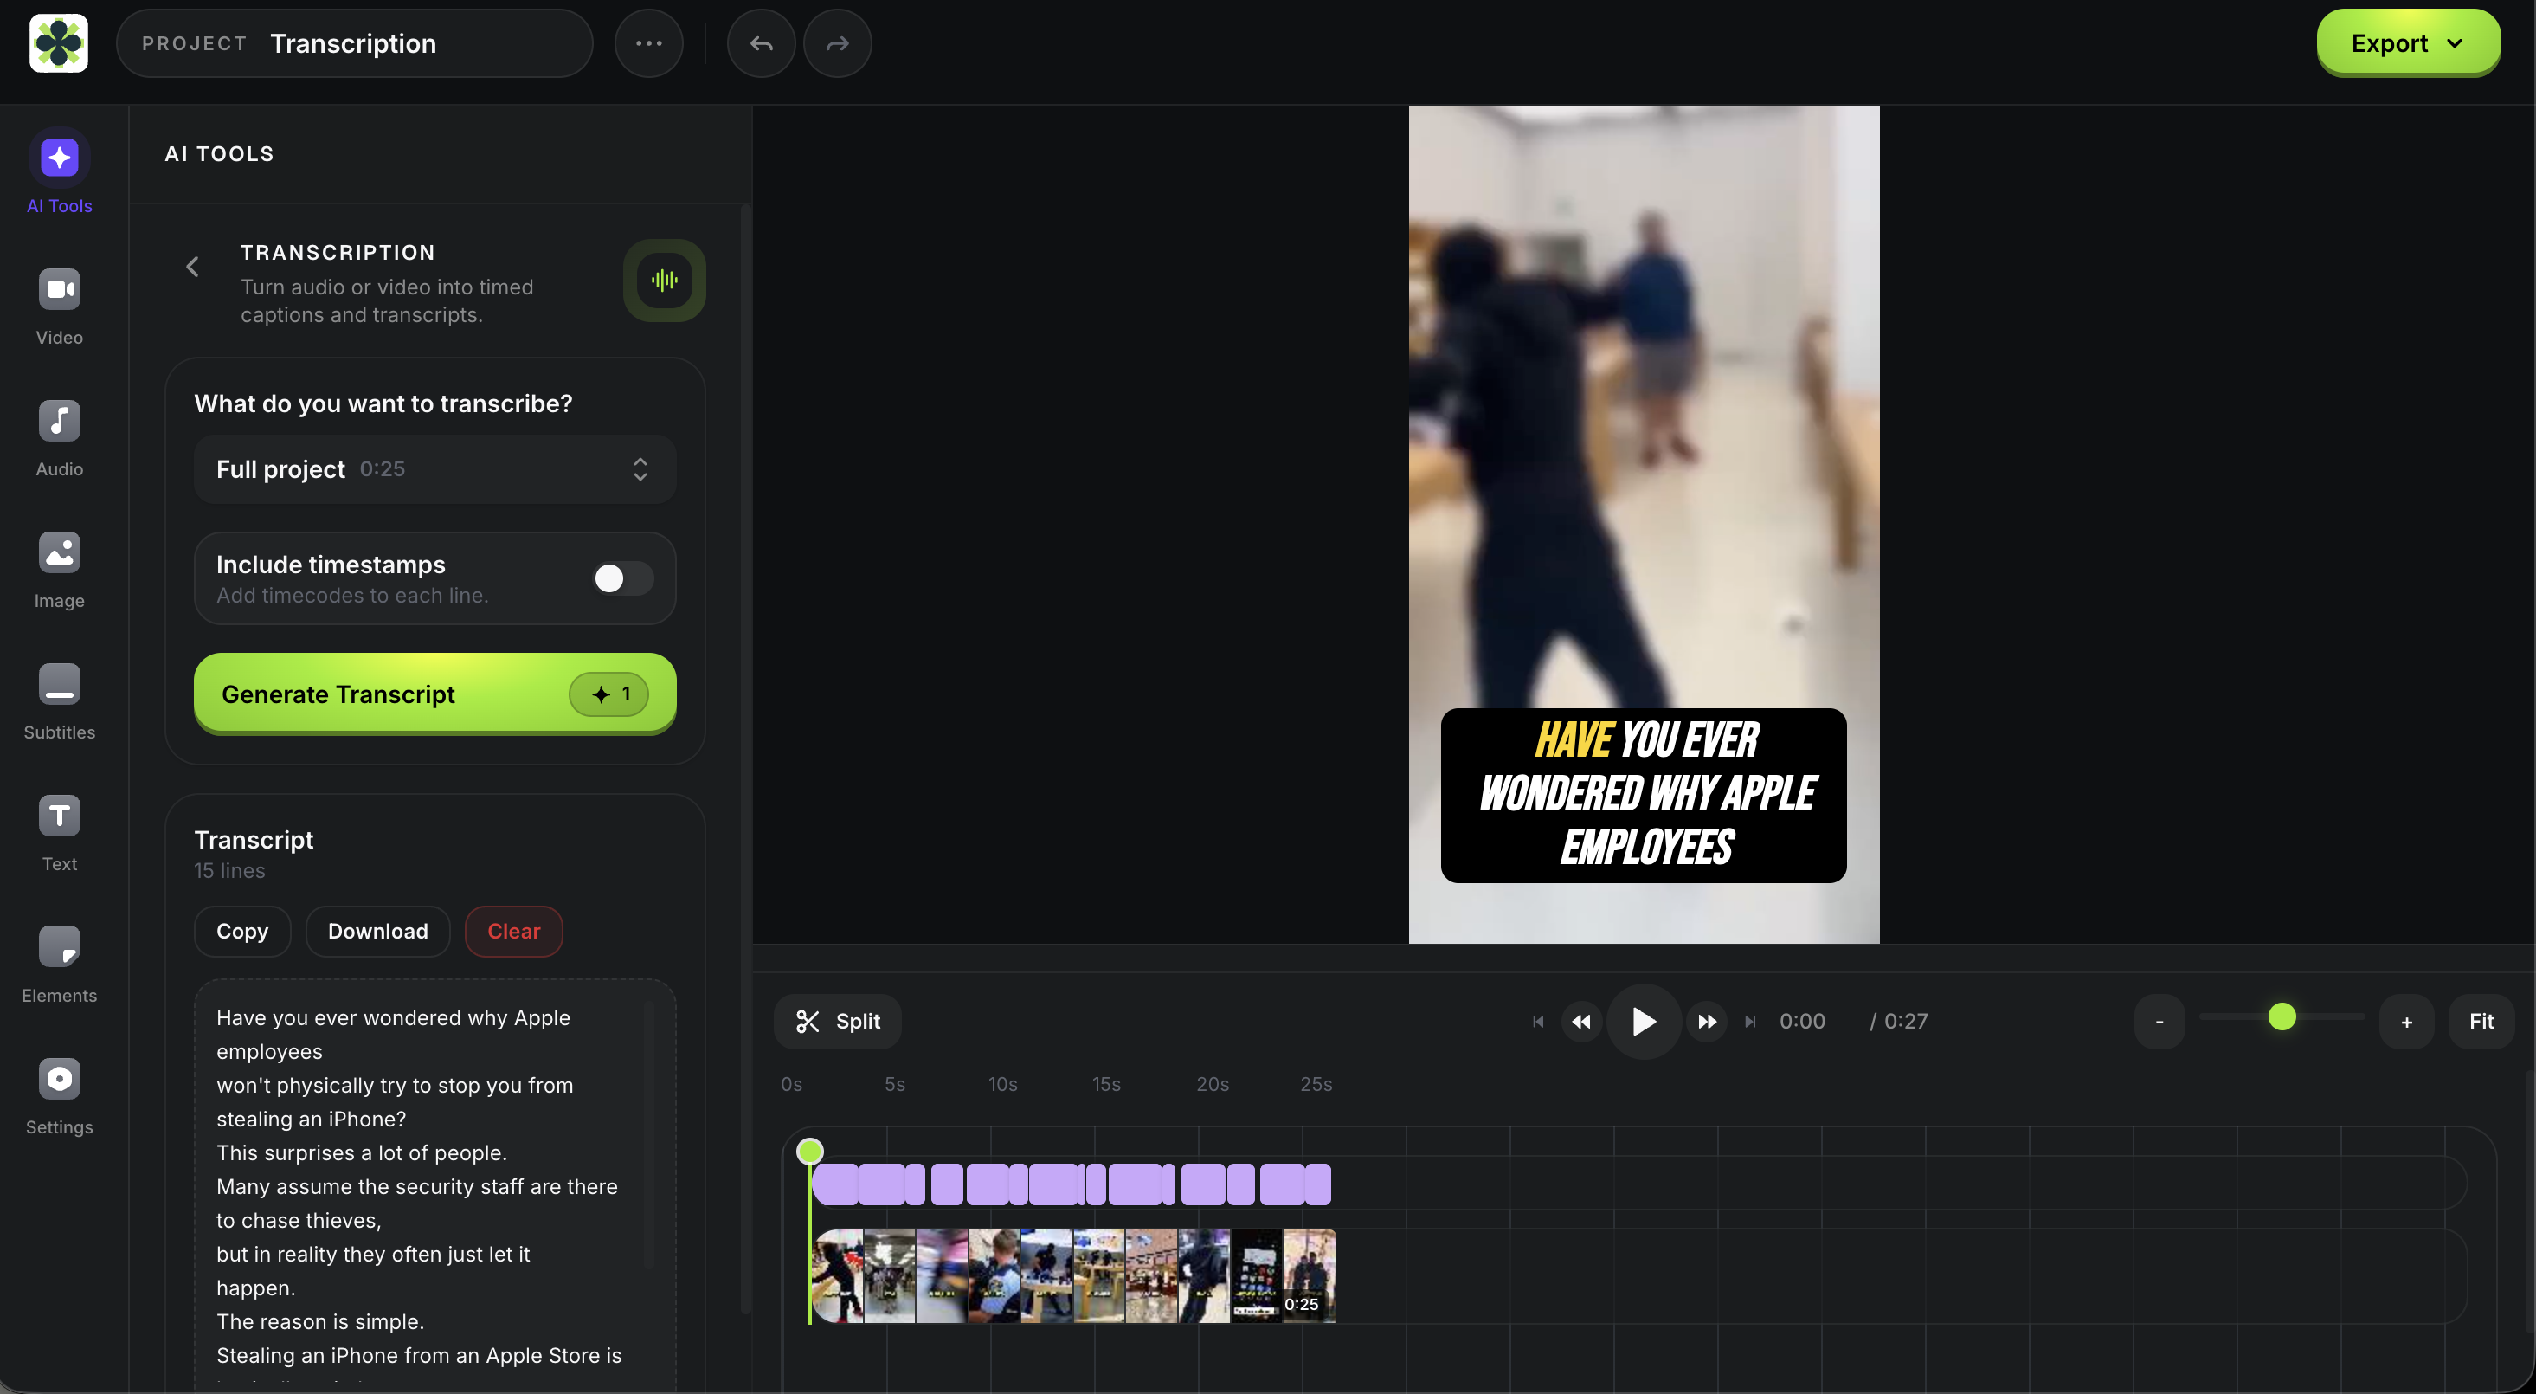
Task: Open the Full project transcription scope dropdown
Action: [x=434, y=469]
